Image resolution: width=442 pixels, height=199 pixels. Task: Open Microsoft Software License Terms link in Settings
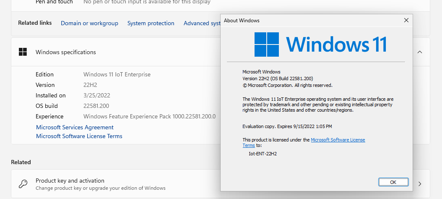coord(79,136)
